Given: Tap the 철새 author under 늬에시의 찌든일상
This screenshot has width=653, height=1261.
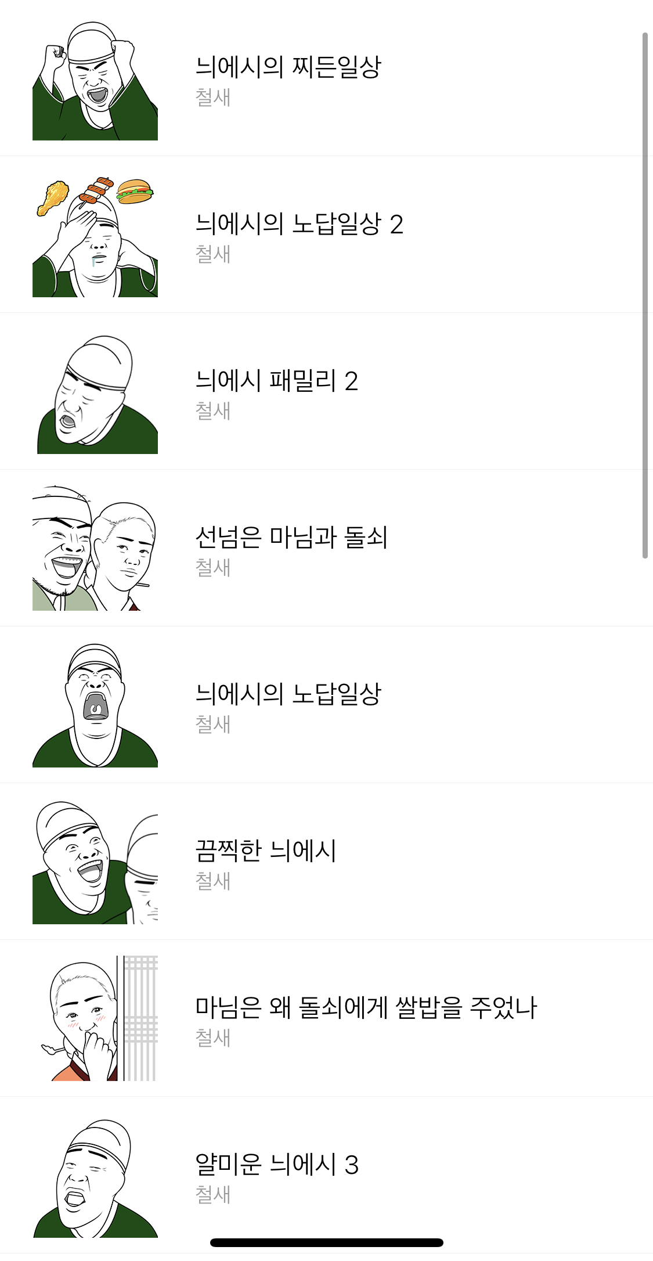Looking at the screenshot, I should [213, 97].
